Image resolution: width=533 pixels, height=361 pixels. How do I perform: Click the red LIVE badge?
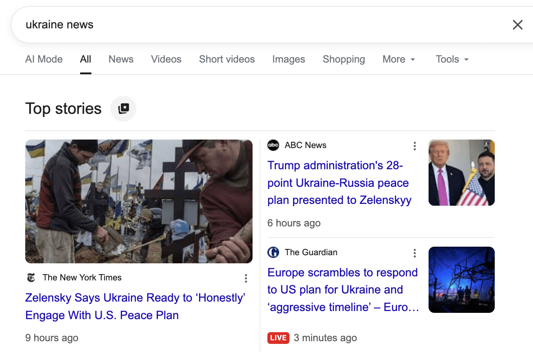(278, 338)
